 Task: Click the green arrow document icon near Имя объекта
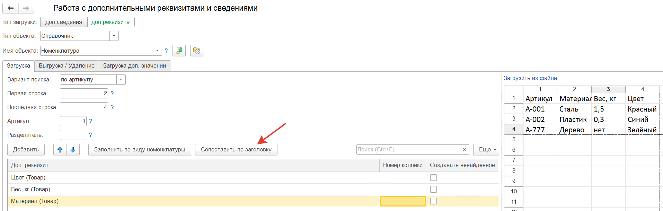(x=179, y=51)
